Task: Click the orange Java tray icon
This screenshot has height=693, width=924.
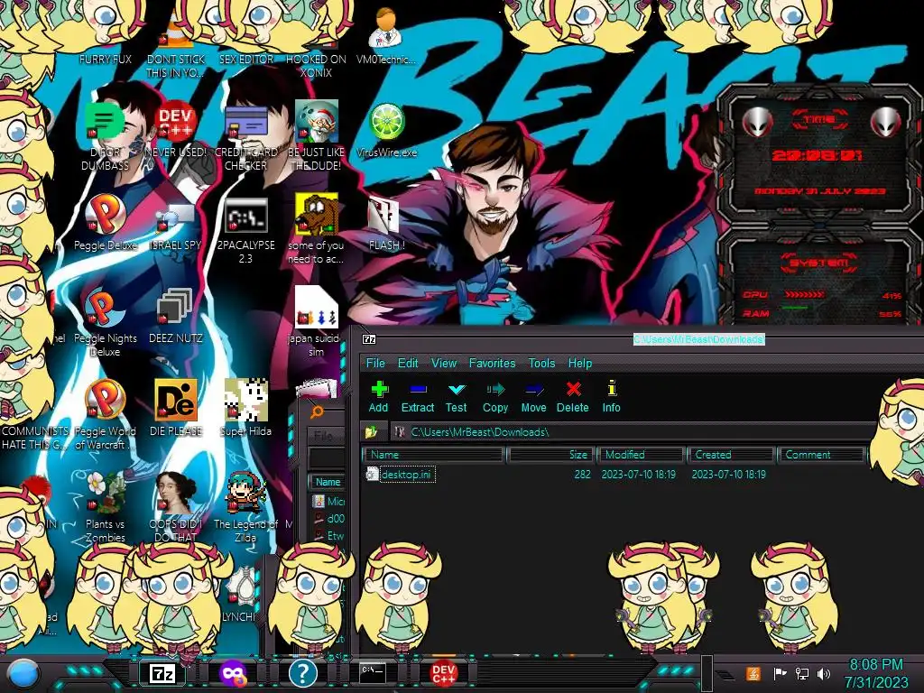Action: [x=753, y=673]
